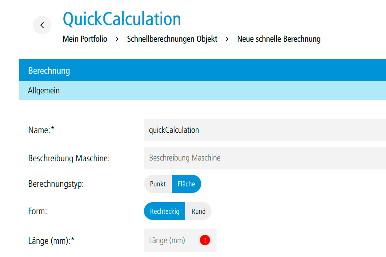The height and width of the screenshot is (257, 386).
Task: Click the QuickCalculation page title
Action: (x=122, y=19)
